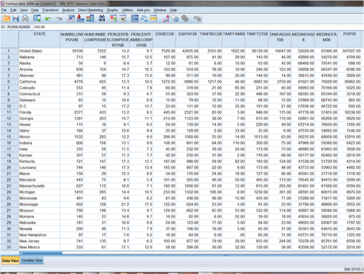
Task: Run Spell Check with the ABC icon
Action: (197, 18)
